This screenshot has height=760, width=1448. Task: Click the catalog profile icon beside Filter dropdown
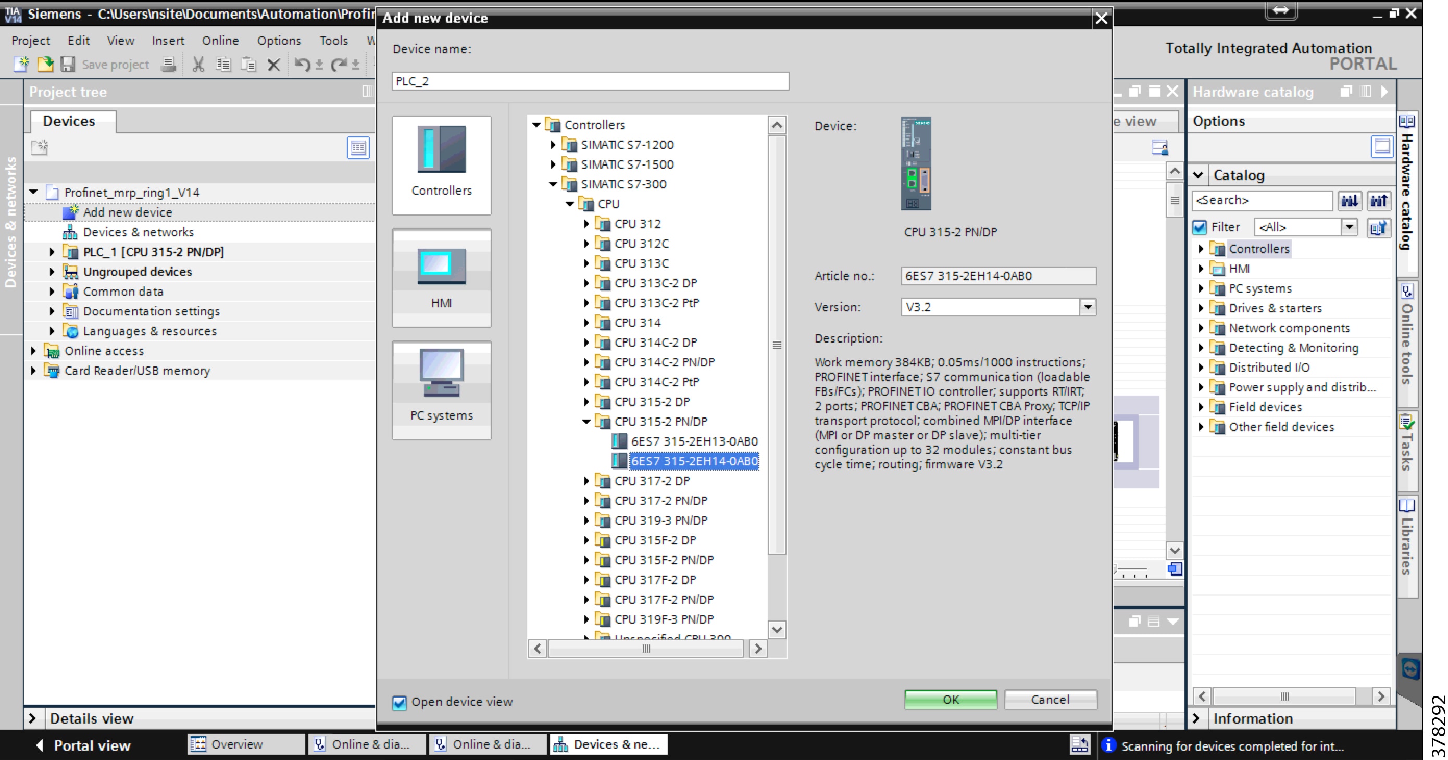tap(1378, 227)
